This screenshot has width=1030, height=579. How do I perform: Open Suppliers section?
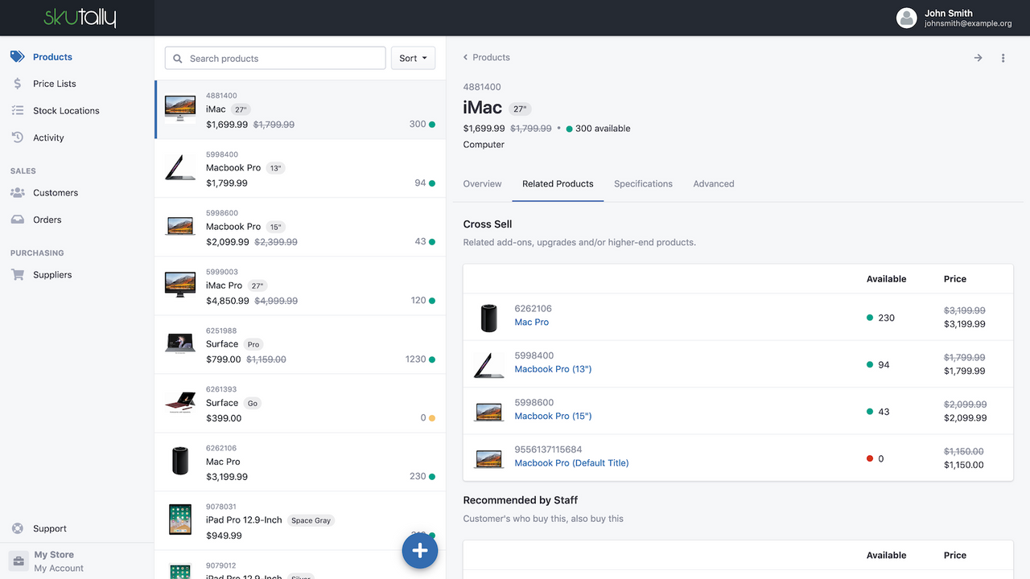tap(52, 275)
